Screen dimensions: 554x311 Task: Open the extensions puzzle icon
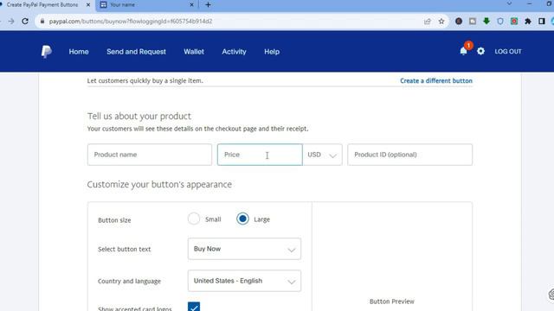528,21
